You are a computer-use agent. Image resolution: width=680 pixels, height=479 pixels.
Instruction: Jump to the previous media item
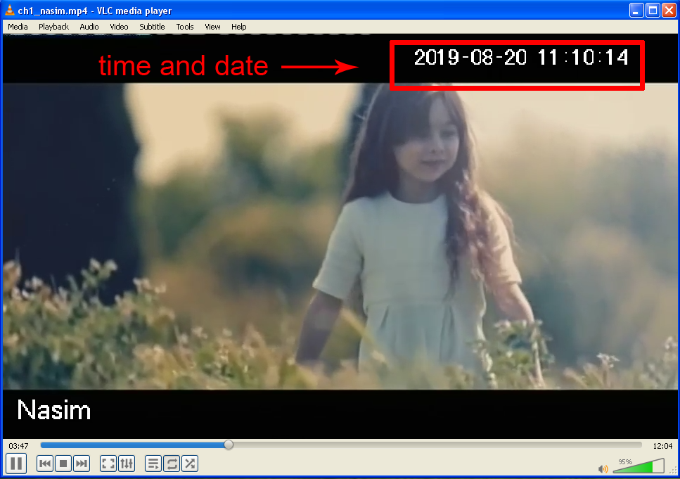point(45,464)
